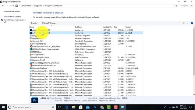Click Skillbrains publisher cell
195x110 pixels.
click(79, 60)
